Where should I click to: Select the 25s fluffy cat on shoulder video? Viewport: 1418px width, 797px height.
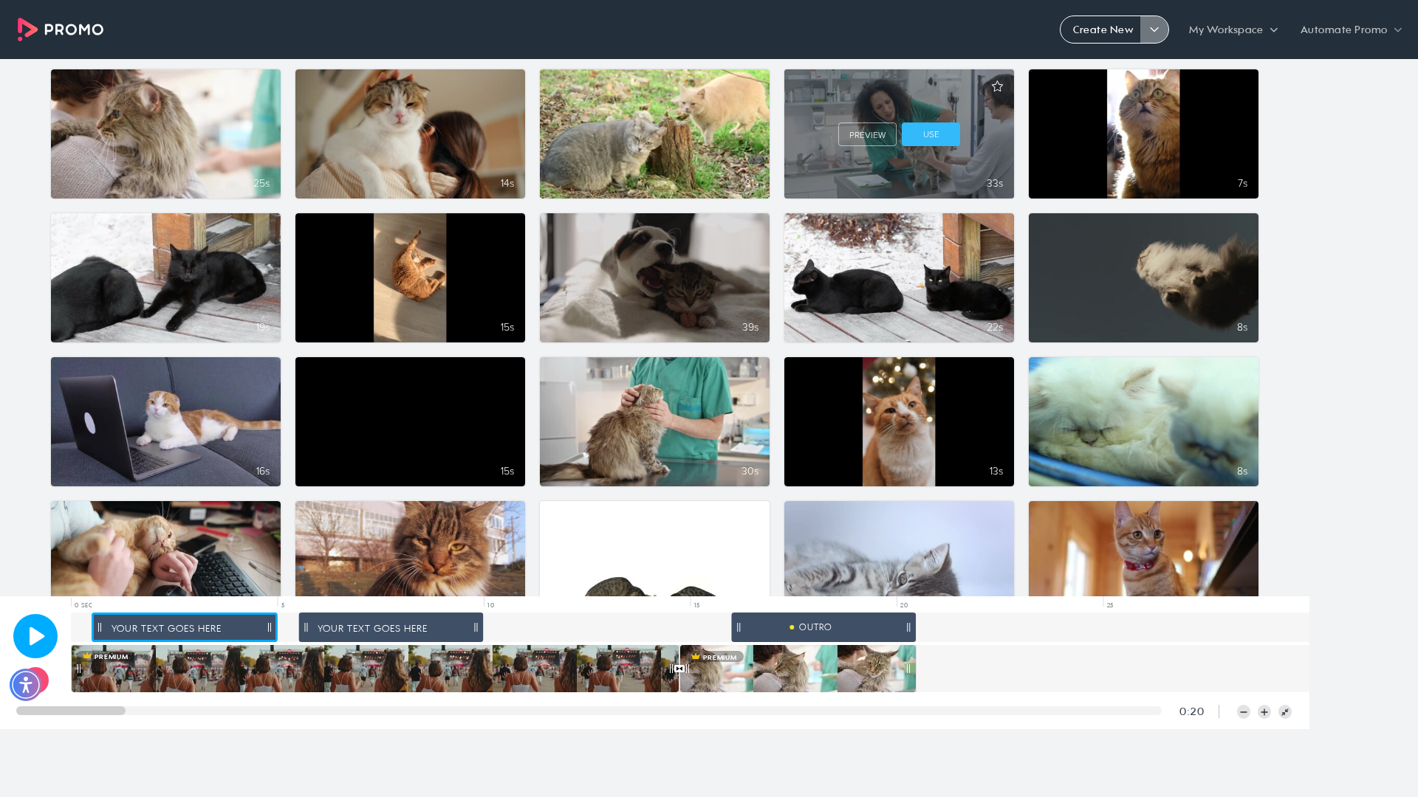click(x=165, y=134)
